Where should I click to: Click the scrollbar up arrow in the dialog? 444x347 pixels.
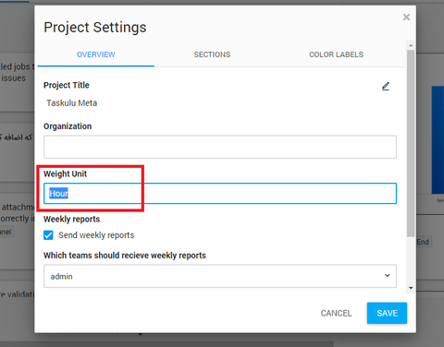pos(411,45)
